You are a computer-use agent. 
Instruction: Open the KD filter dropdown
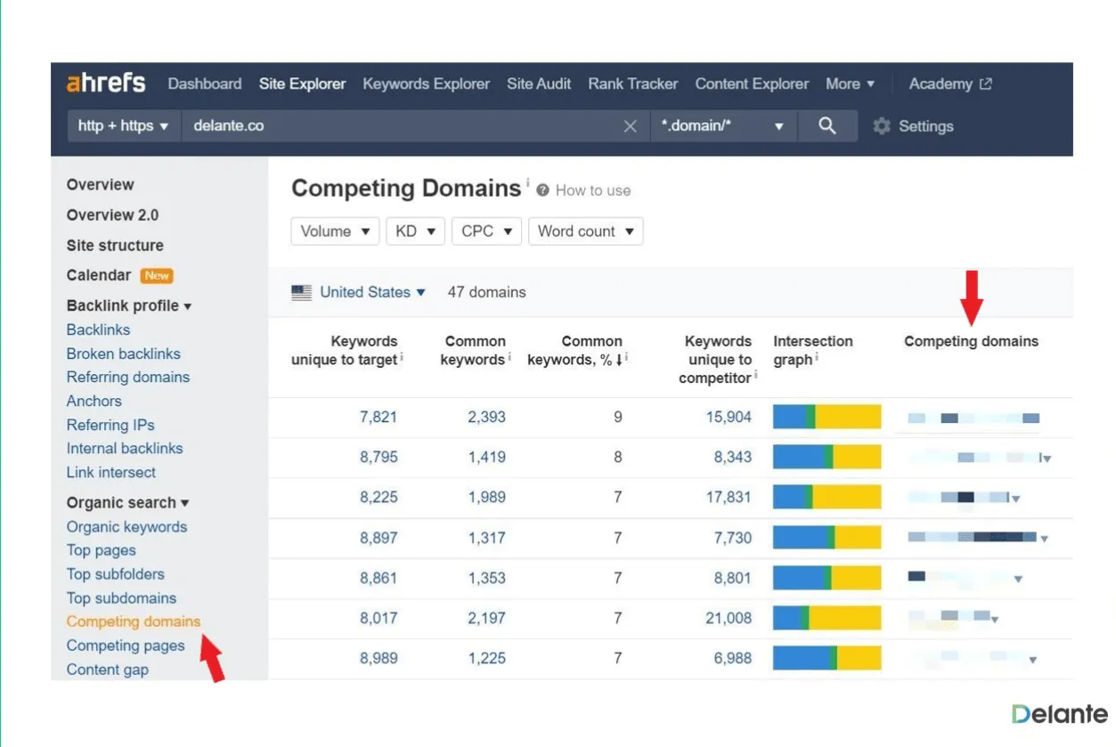coord(415,231)
